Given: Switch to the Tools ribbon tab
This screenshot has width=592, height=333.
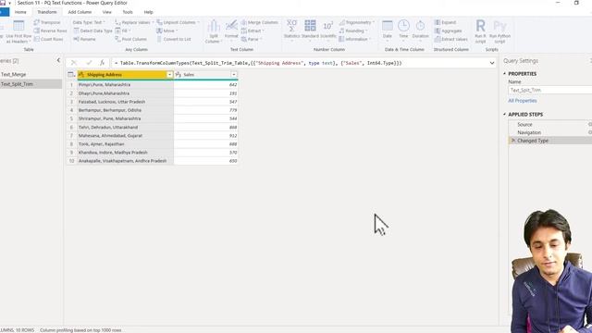Looking at the screenshot, I should 128,12.
